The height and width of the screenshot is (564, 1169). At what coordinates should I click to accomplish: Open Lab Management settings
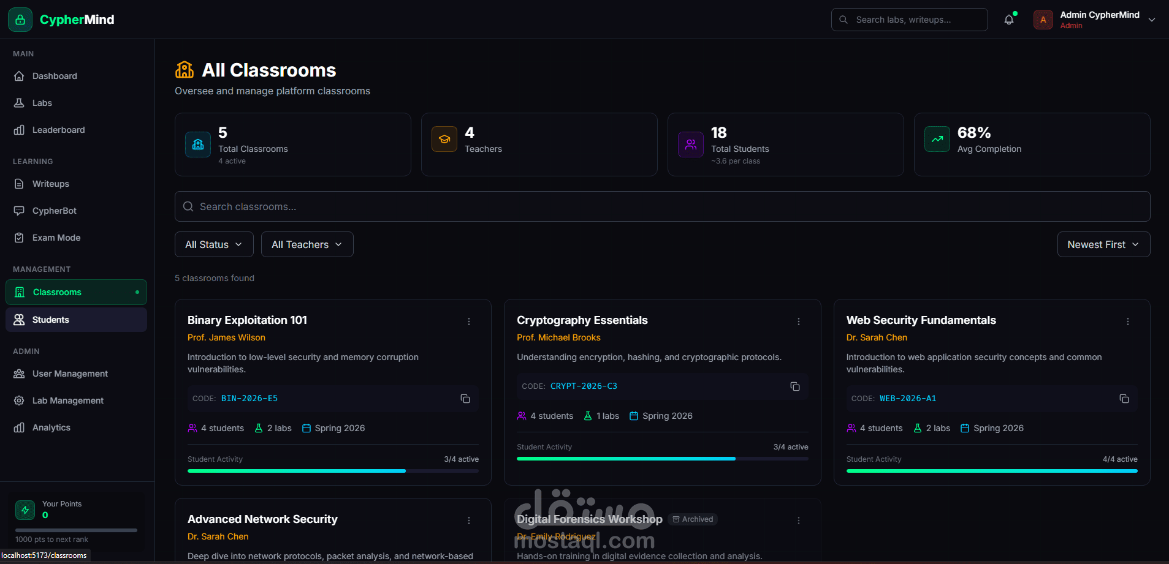tap(76, 400)
